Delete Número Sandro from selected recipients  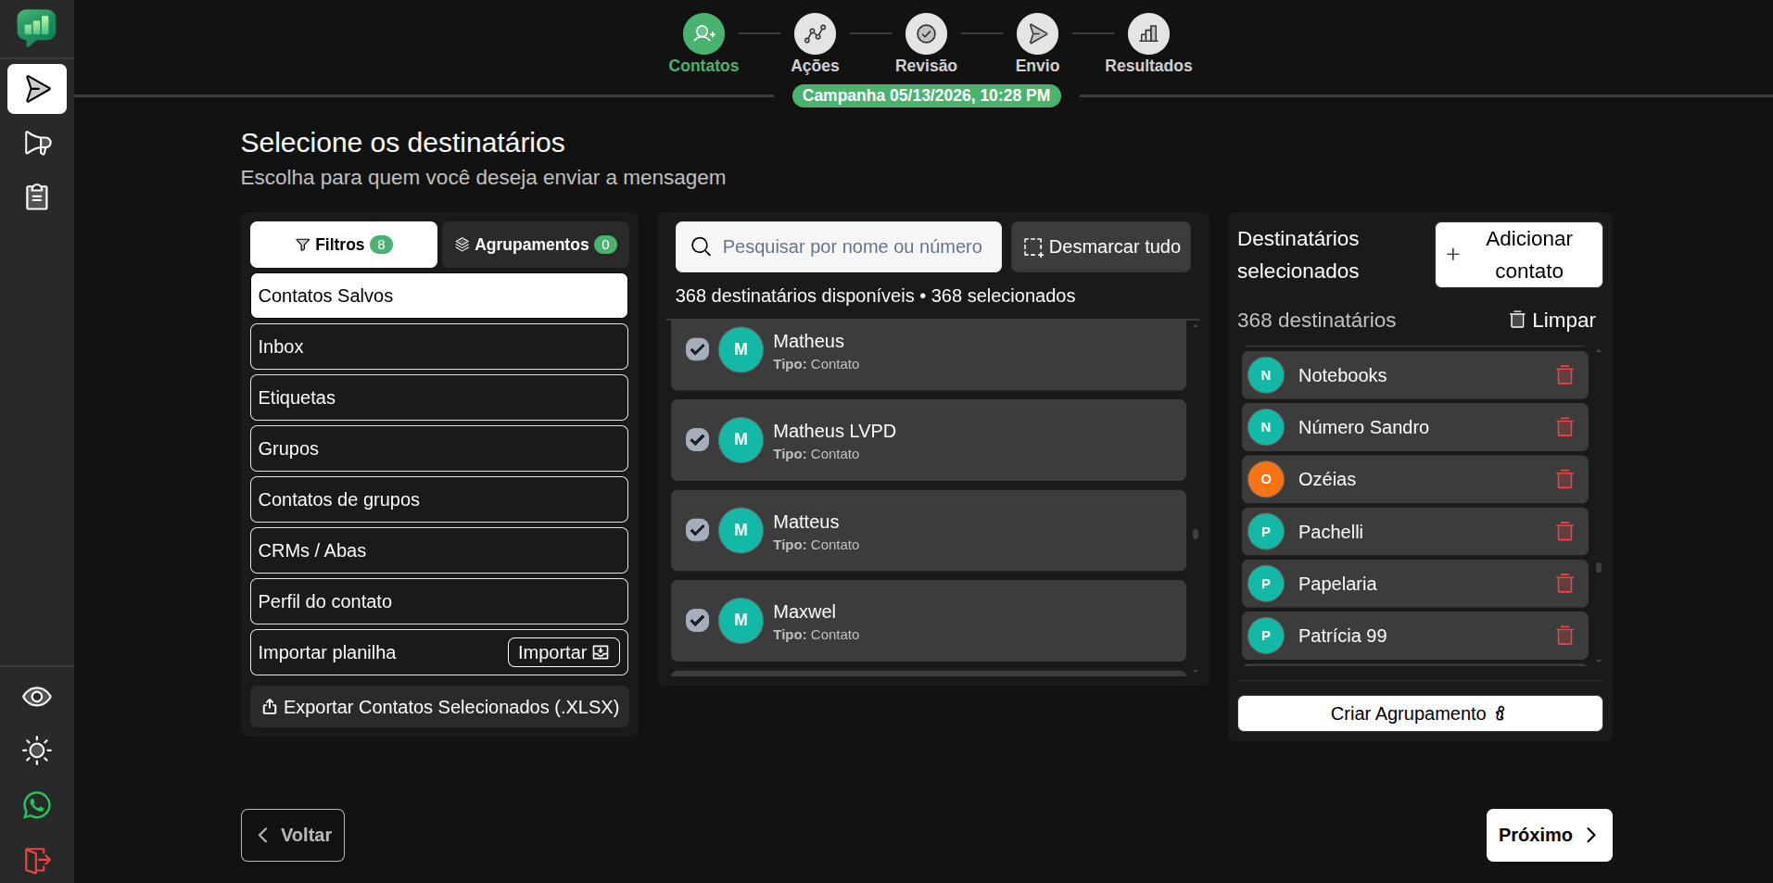(1564, 427)
